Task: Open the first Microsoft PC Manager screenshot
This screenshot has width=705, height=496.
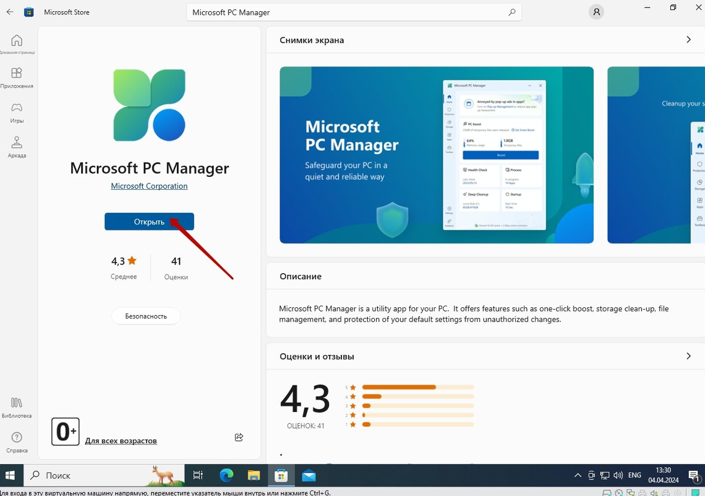Action: pos(437,155)
